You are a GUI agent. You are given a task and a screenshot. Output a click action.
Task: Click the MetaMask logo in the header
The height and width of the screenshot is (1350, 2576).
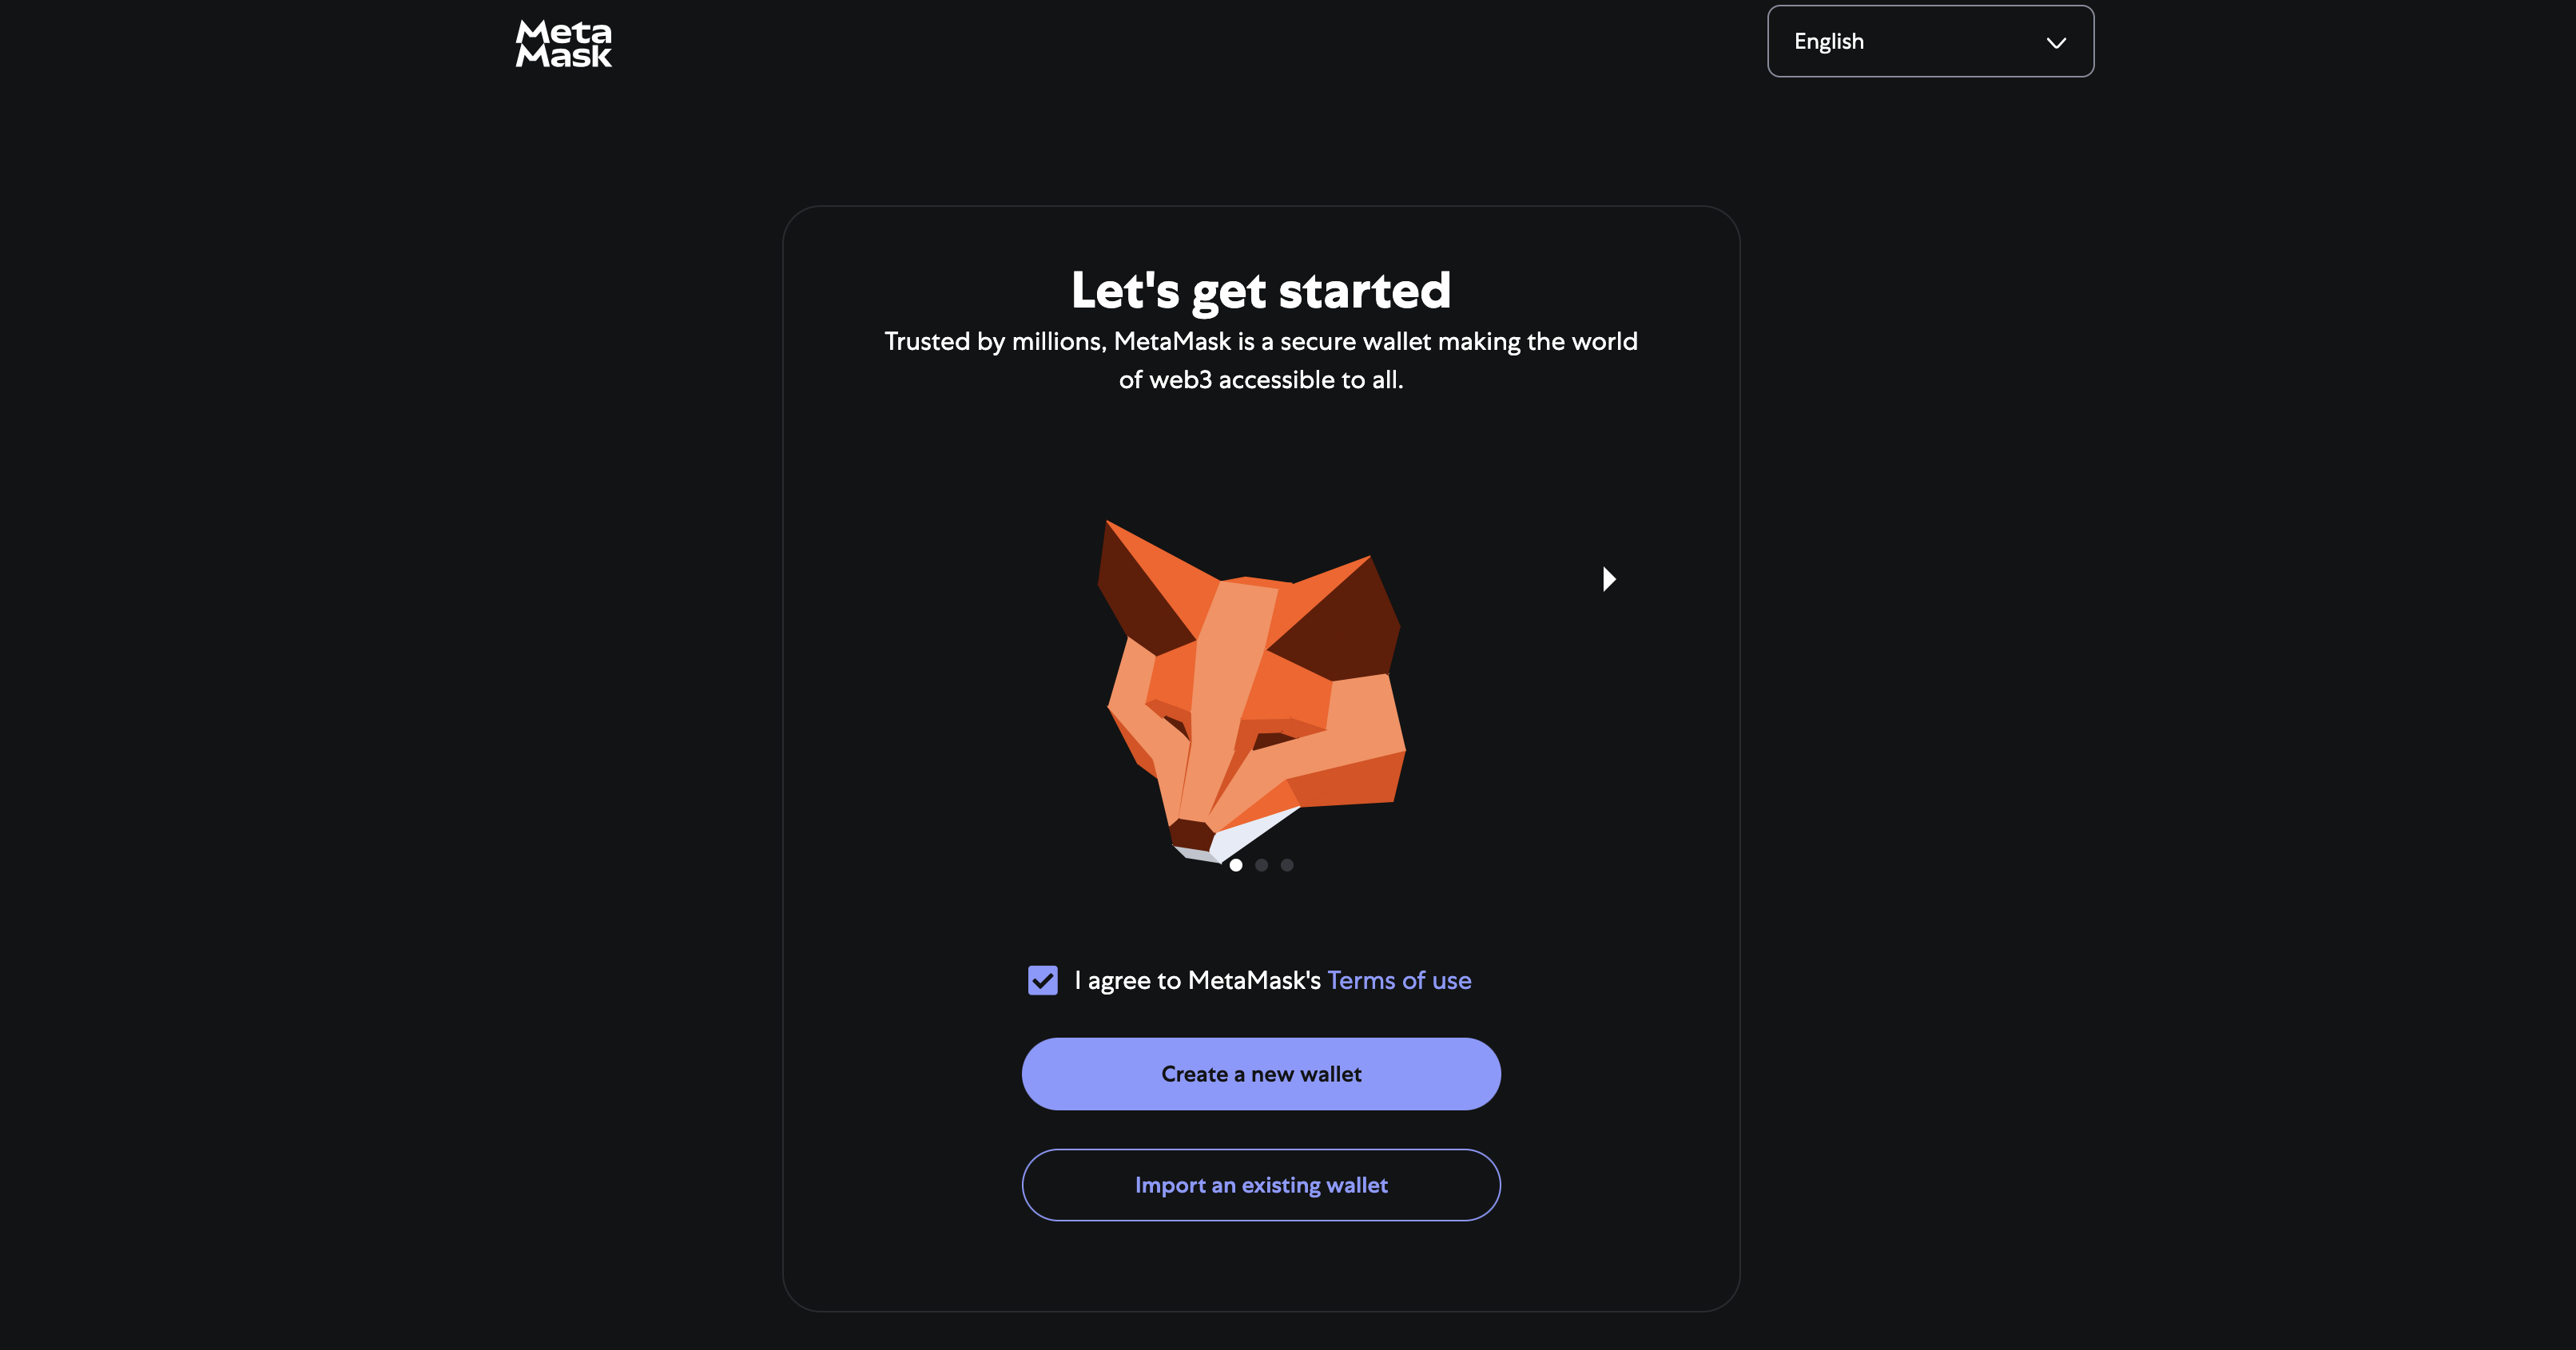coord(563,44)
